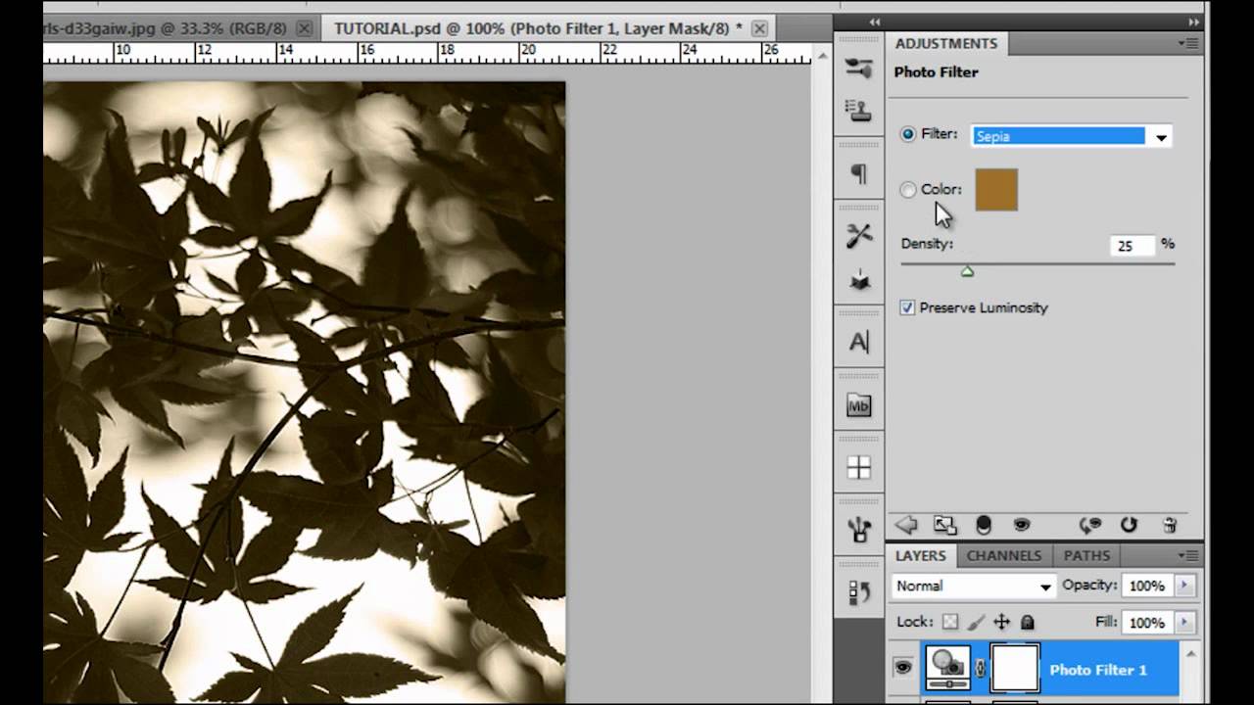This screenshot has width=1254, height=705.
Task: Open the Paragraph panel icon
Action: point(859,174)
